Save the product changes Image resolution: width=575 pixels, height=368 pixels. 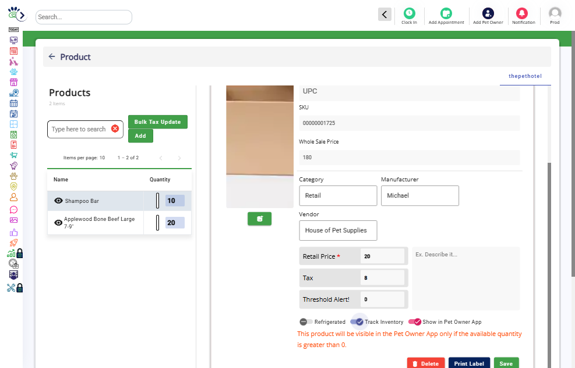pyautogui.click(x=506, y=363)
